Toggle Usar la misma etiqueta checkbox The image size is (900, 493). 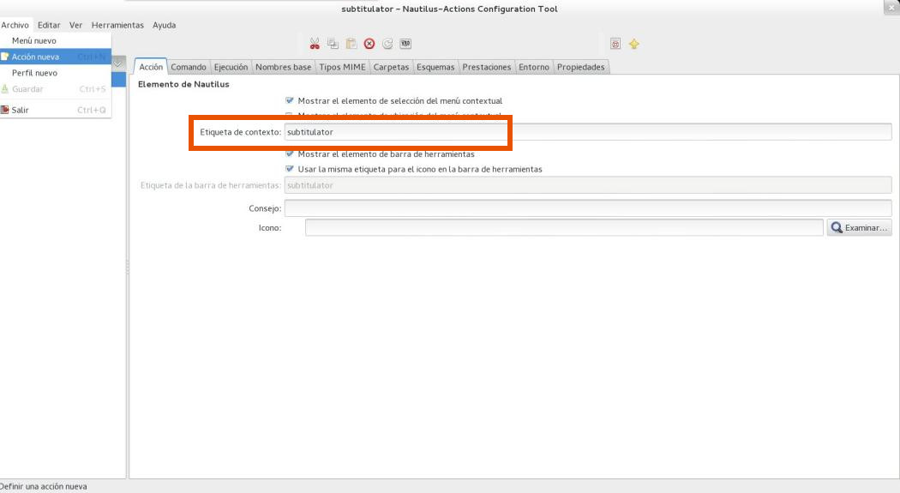tap(290, 169)
